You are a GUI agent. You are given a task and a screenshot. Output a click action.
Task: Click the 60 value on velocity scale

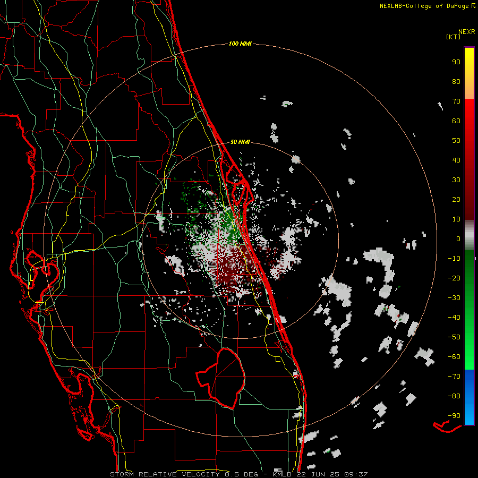456,121
